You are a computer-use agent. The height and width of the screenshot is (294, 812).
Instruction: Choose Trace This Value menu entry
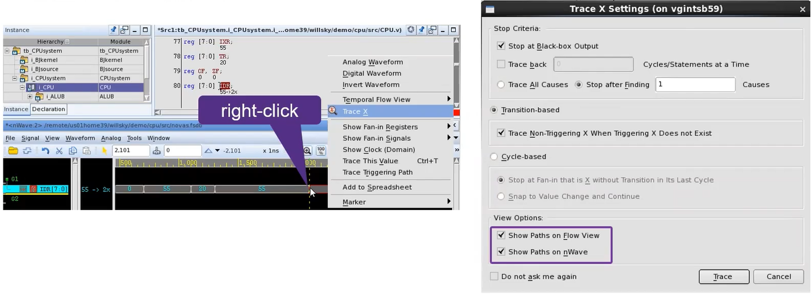390,161
